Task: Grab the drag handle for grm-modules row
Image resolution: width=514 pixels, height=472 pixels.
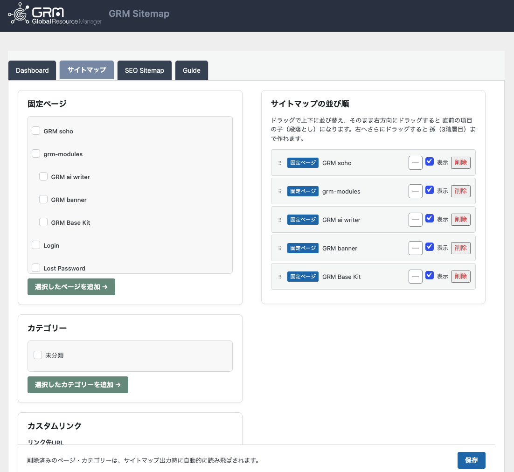Action: click(x=279, y=191)
